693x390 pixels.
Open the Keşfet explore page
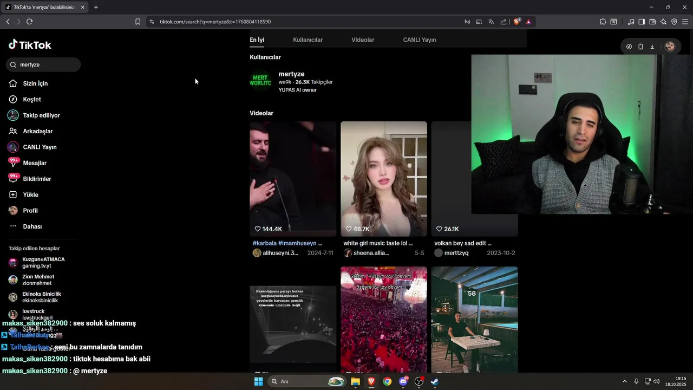(31, 100)
